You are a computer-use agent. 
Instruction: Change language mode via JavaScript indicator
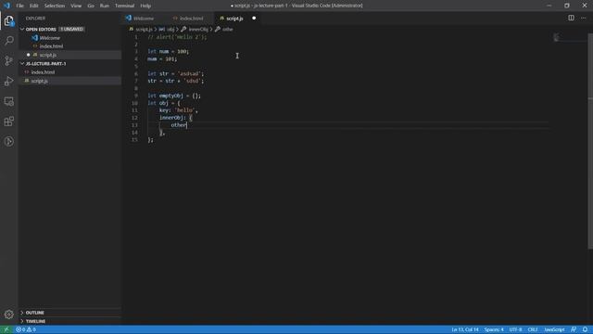554,329
